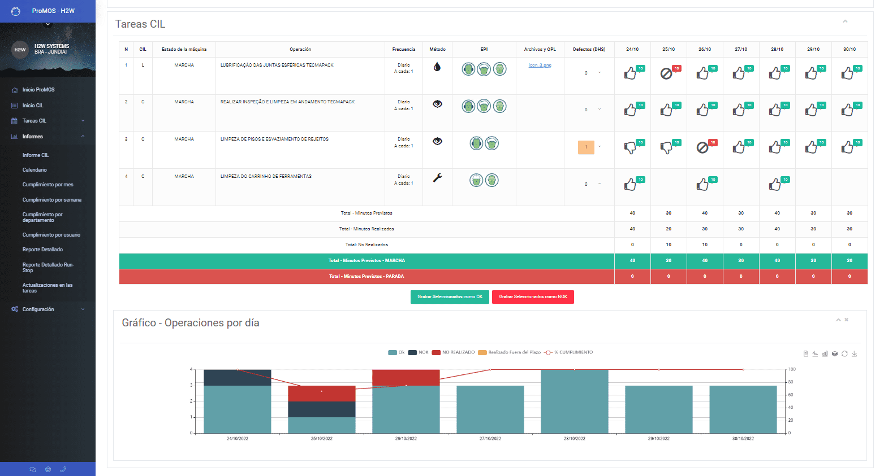
Task: Toggle NO REALIZADO series in chart legend
Action: [x=453, y=352]
